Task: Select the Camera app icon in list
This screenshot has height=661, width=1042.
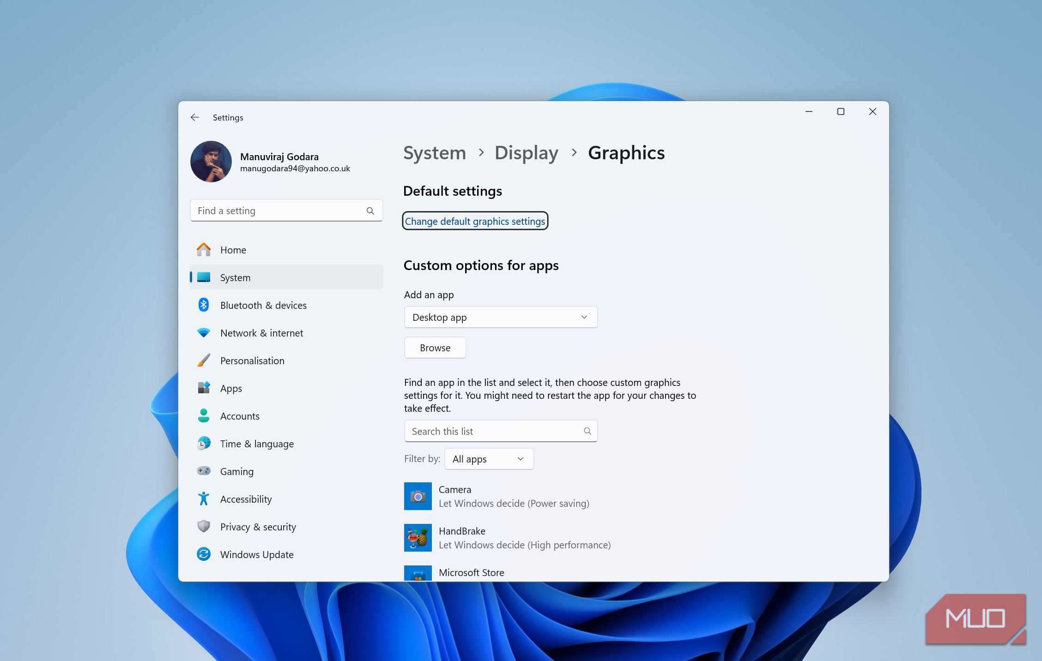Action: tap(418, 496)
